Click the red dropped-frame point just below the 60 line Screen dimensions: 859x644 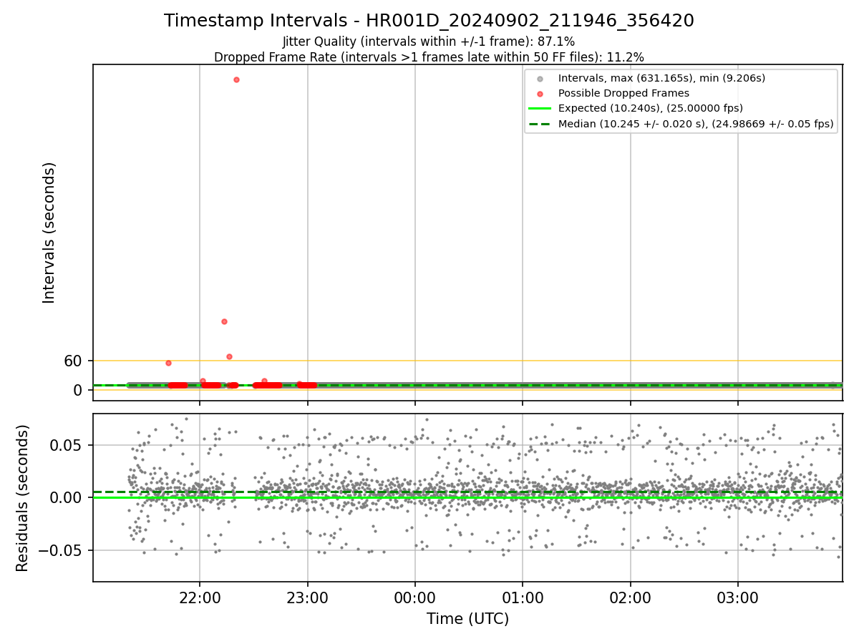pos(168,363)
